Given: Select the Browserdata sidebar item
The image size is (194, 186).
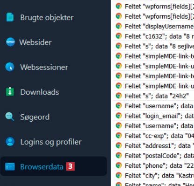Looking at the screenshot, I should point(54,166).
